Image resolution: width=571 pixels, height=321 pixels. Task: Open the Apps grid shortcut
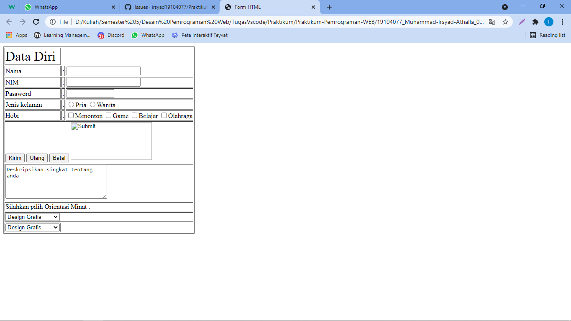click(17, 35)
